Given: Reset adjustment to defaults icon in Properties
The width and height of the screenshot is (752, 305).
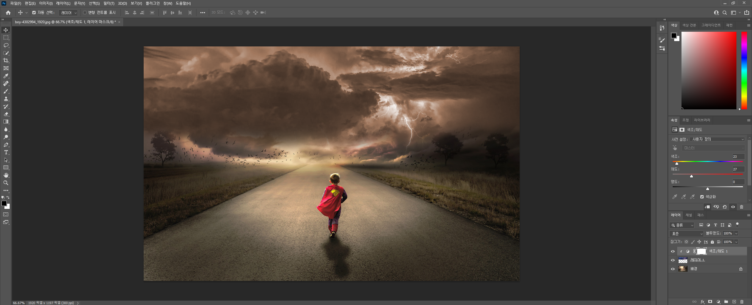Looking at the screenshot, I should click(725, 207).
